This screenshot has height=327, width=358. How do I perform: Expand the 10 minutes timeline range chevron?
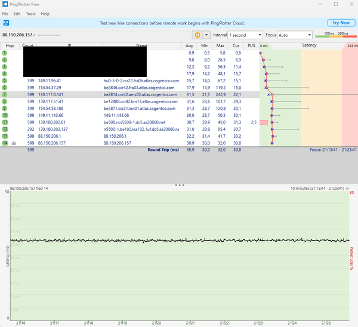(347, 189)
